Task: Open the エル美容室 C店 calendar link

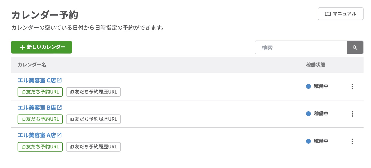Action: click(37, 80)
